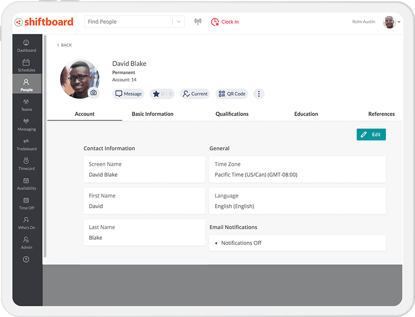The height and width of the screenshot is (317, 415).
Task: Switch to the Basic Information tab
Action: (153, 114)
